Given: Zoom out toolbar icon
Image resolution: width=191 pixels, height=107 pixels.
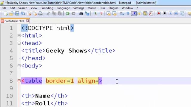Looking at the screenshot, I should pyautogui.click(x=101, y=13).
